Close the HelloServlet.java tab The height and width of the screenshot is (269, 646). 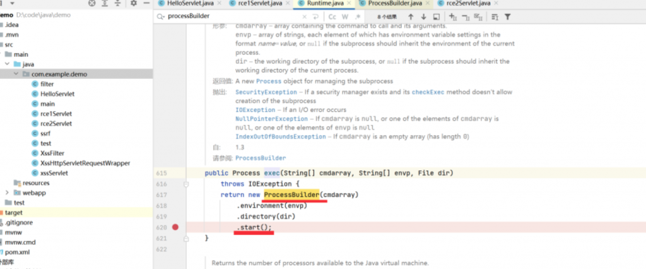tap(219, 3)
